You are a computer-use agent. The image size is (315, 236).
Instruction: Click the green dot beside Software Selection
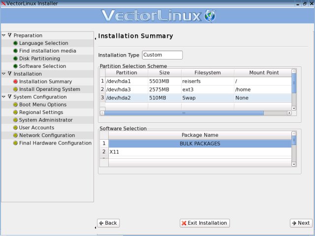15,66
